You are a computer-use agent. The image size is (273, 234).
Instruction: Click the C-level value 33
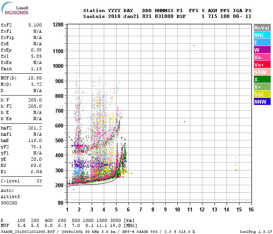click(x=39, y=181)
